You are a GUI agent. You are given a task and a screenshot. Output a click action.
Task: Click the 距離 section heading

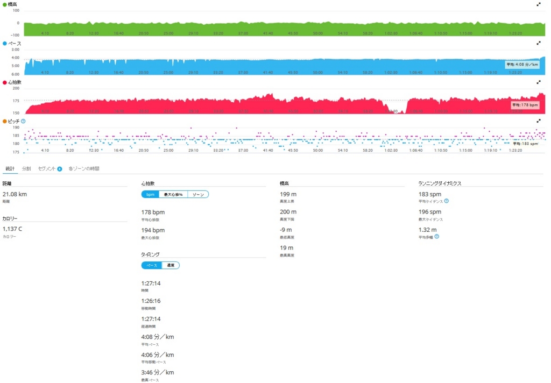click(x=7, y=183)
